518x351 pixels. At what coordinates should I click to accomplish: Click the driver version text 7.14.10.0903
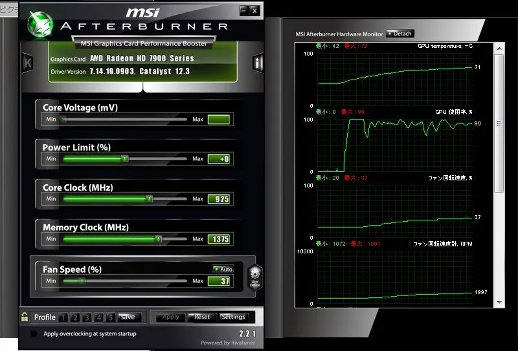(x=112, y=71)
